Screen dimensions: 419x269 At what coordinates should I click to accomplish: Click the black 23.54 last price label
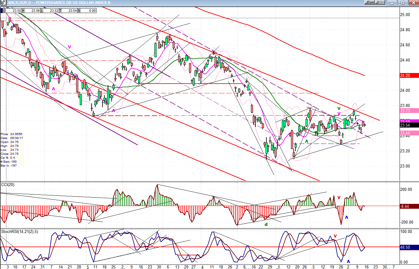pos(409,125)
